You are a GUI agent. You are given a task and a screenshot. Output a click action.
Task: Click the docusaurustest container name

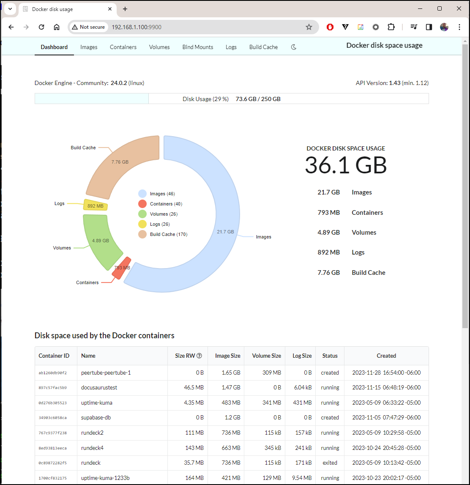click(99, 388)
